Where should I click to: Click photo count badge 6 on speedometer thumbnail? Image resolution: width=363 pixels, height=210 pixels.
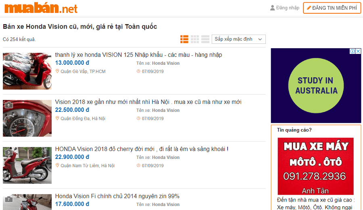coord(9,105)
